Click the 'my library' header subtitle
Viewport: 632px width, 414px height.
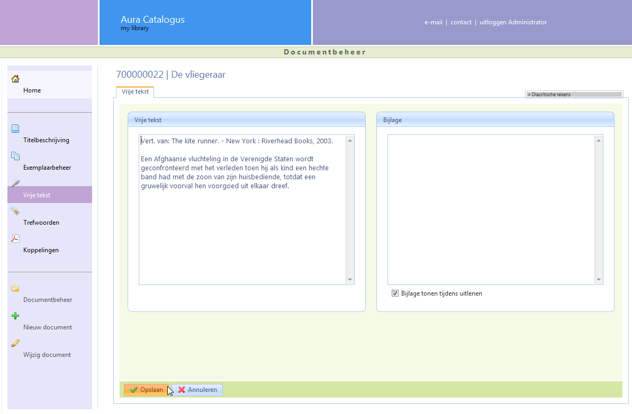pos(134,28)
